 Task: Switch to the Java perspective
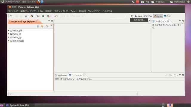138,16
